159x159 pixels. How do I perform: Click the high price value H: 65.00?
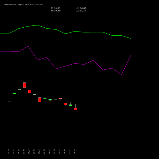(x=81, y=8)
